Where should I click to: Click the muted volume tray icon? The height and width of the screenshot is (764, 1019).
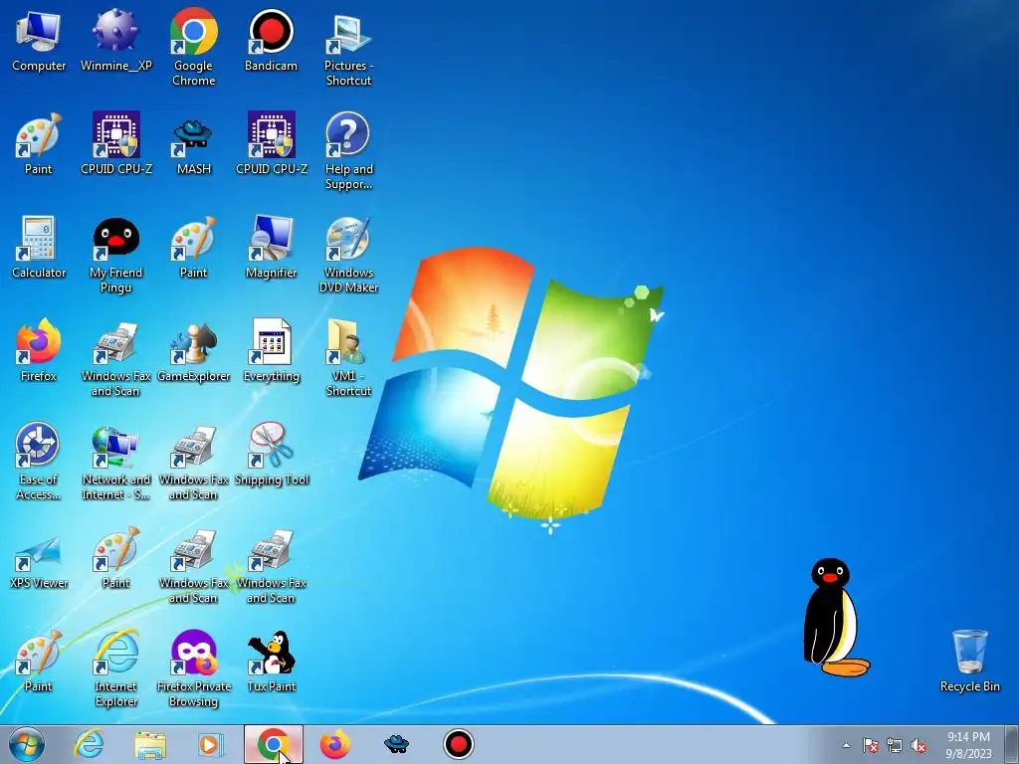(x=918, y=745)
